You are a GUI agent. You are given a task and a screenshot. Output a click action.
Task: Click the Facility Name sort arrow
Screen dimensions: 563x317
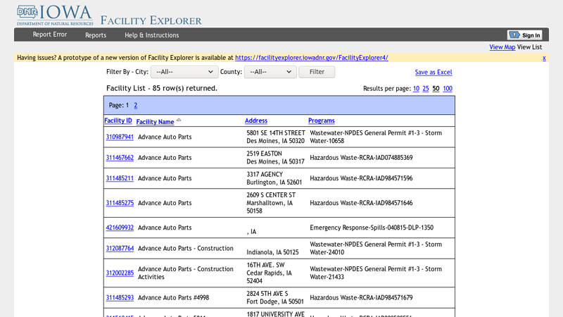tap(179, 120)
